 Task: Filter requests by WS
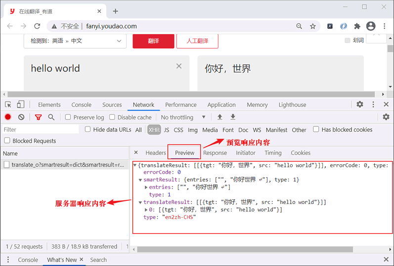point(257,130)
